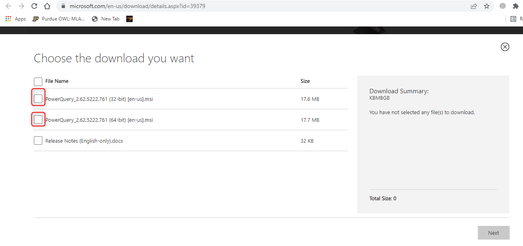Open the extensions puzzle piece icon
This screenshot has height=246, width=523.
515,6
